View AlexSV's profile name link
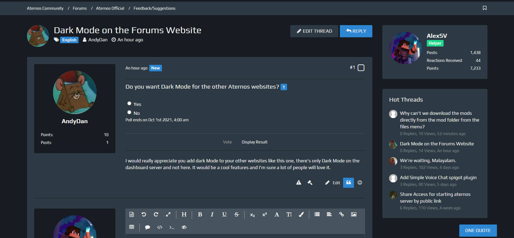Image resolution: width=514 pixels, height=238 pixels. [x=437, y=36]
